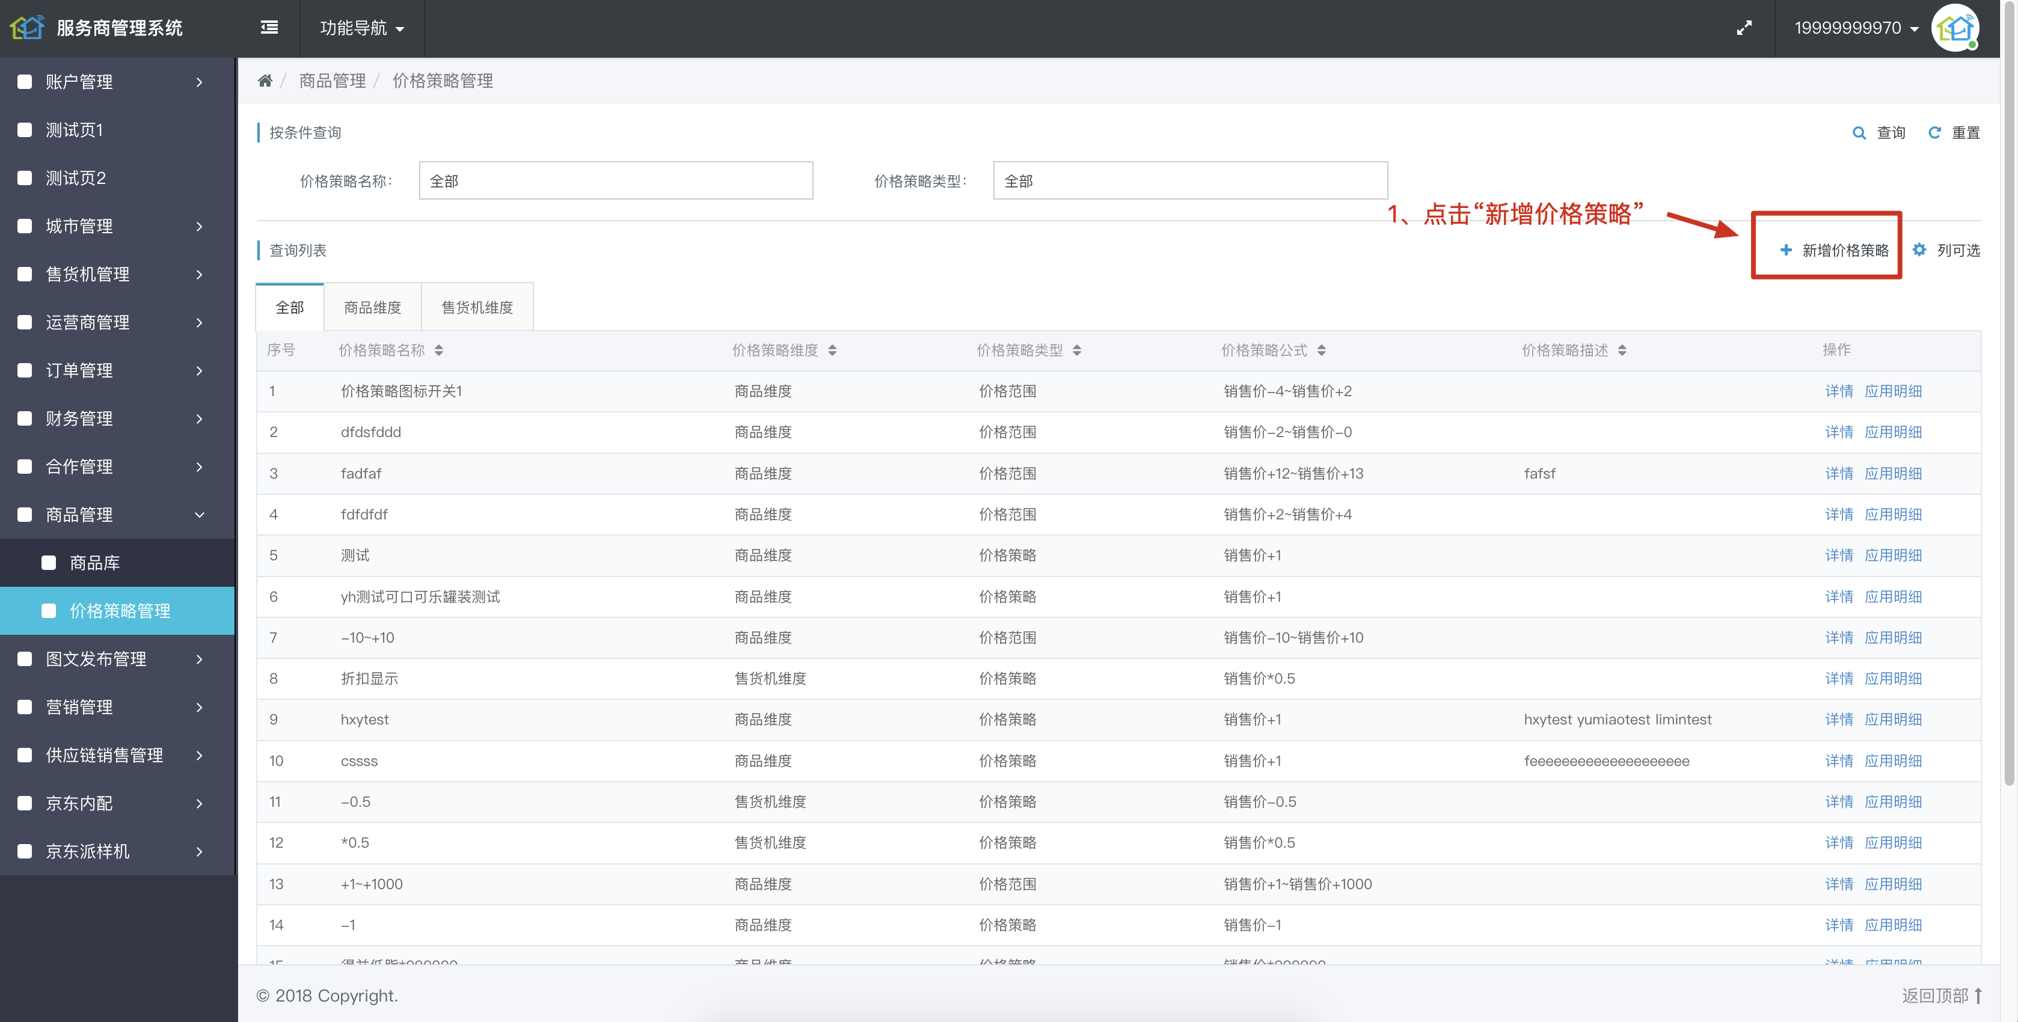Expand the 城市管理 menu chevron
Viewport: 2018px width, 1022px height.
point(199,226)
